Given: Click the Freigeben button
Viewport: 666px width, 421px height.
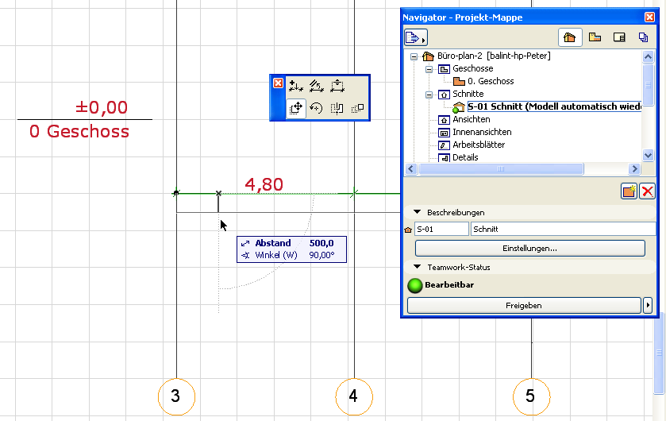Looking at the screenshot, I should [x=524, y=306].
